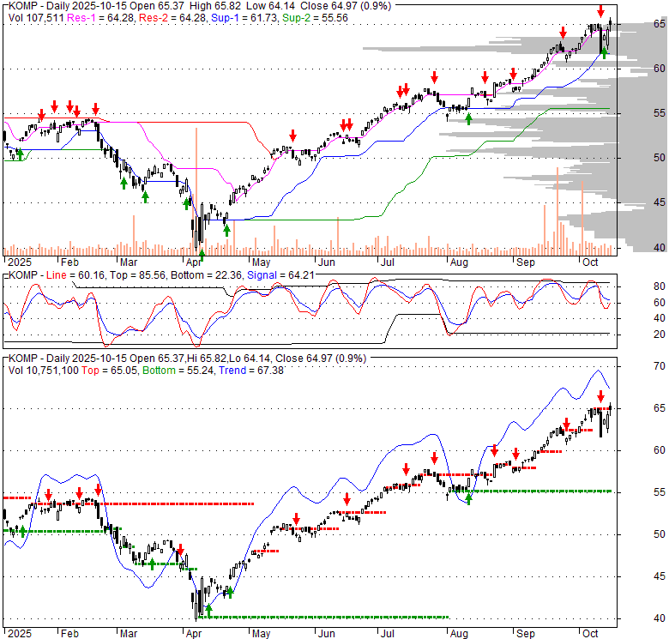Click the Vol 10,751,100 reading
The width and height of the screenshot is (669, 639).
pos(44,371)
